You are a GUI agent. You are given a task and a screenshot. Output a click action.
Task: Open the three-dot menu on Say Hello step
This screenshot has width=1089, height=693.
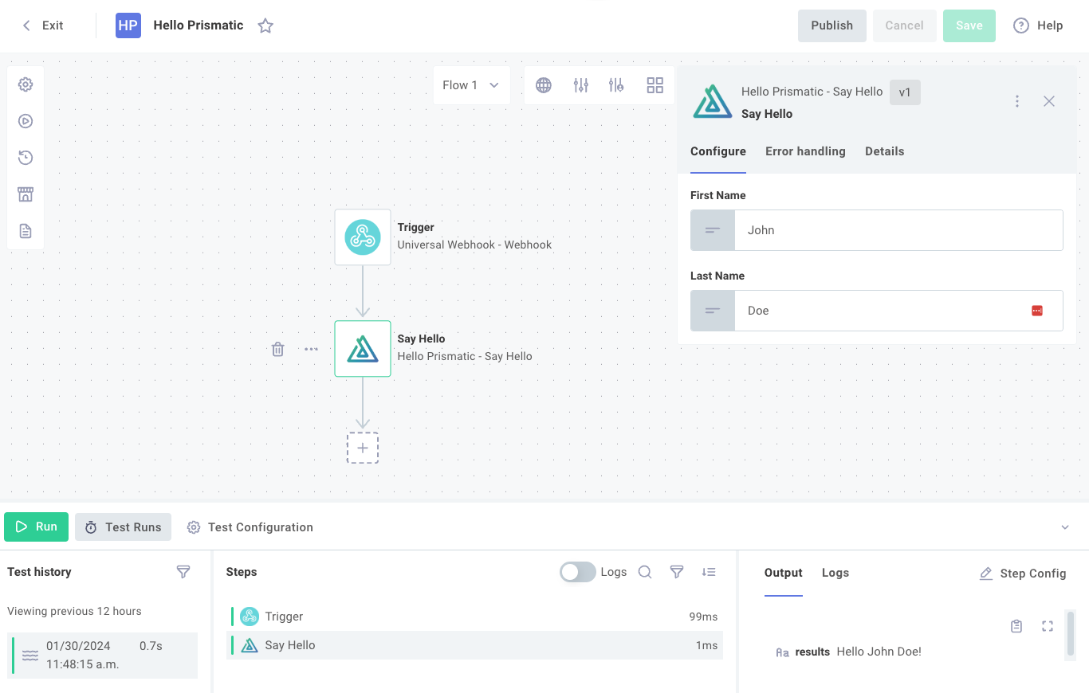point(311,349)
